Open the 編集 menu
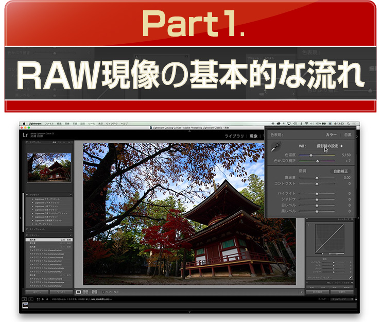381x322 pixels. [x=59, y=124]
